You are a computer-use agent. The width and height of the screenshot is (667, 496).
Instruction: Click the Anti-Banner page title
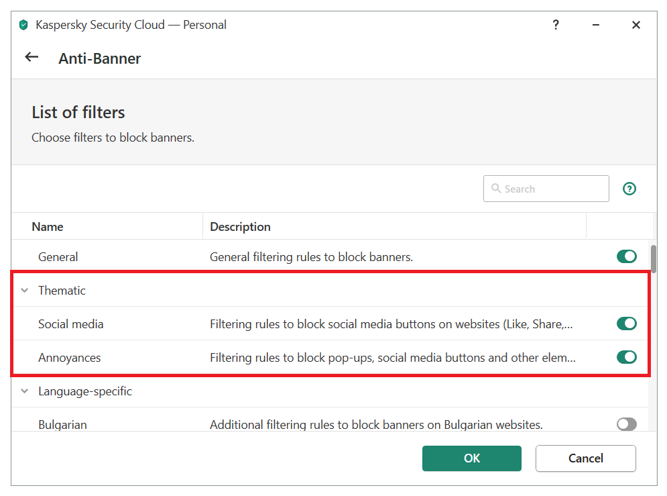(99, 58)
